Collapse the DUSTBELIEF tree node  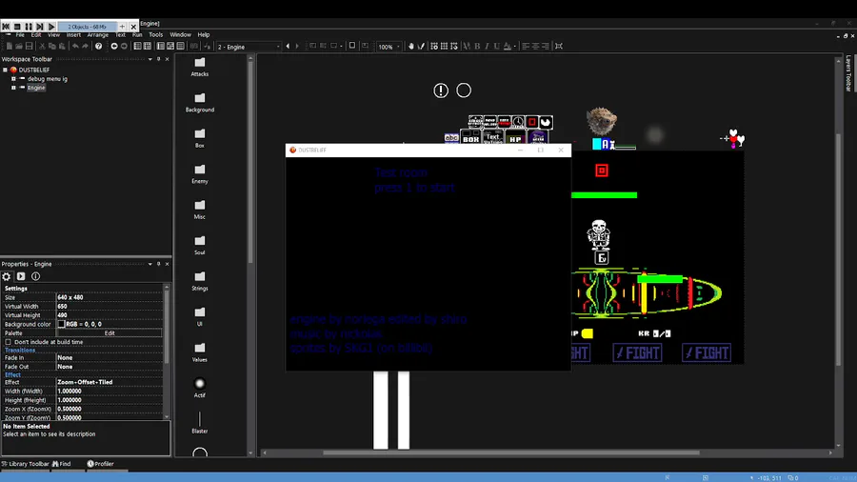click(x=5, y=70)
